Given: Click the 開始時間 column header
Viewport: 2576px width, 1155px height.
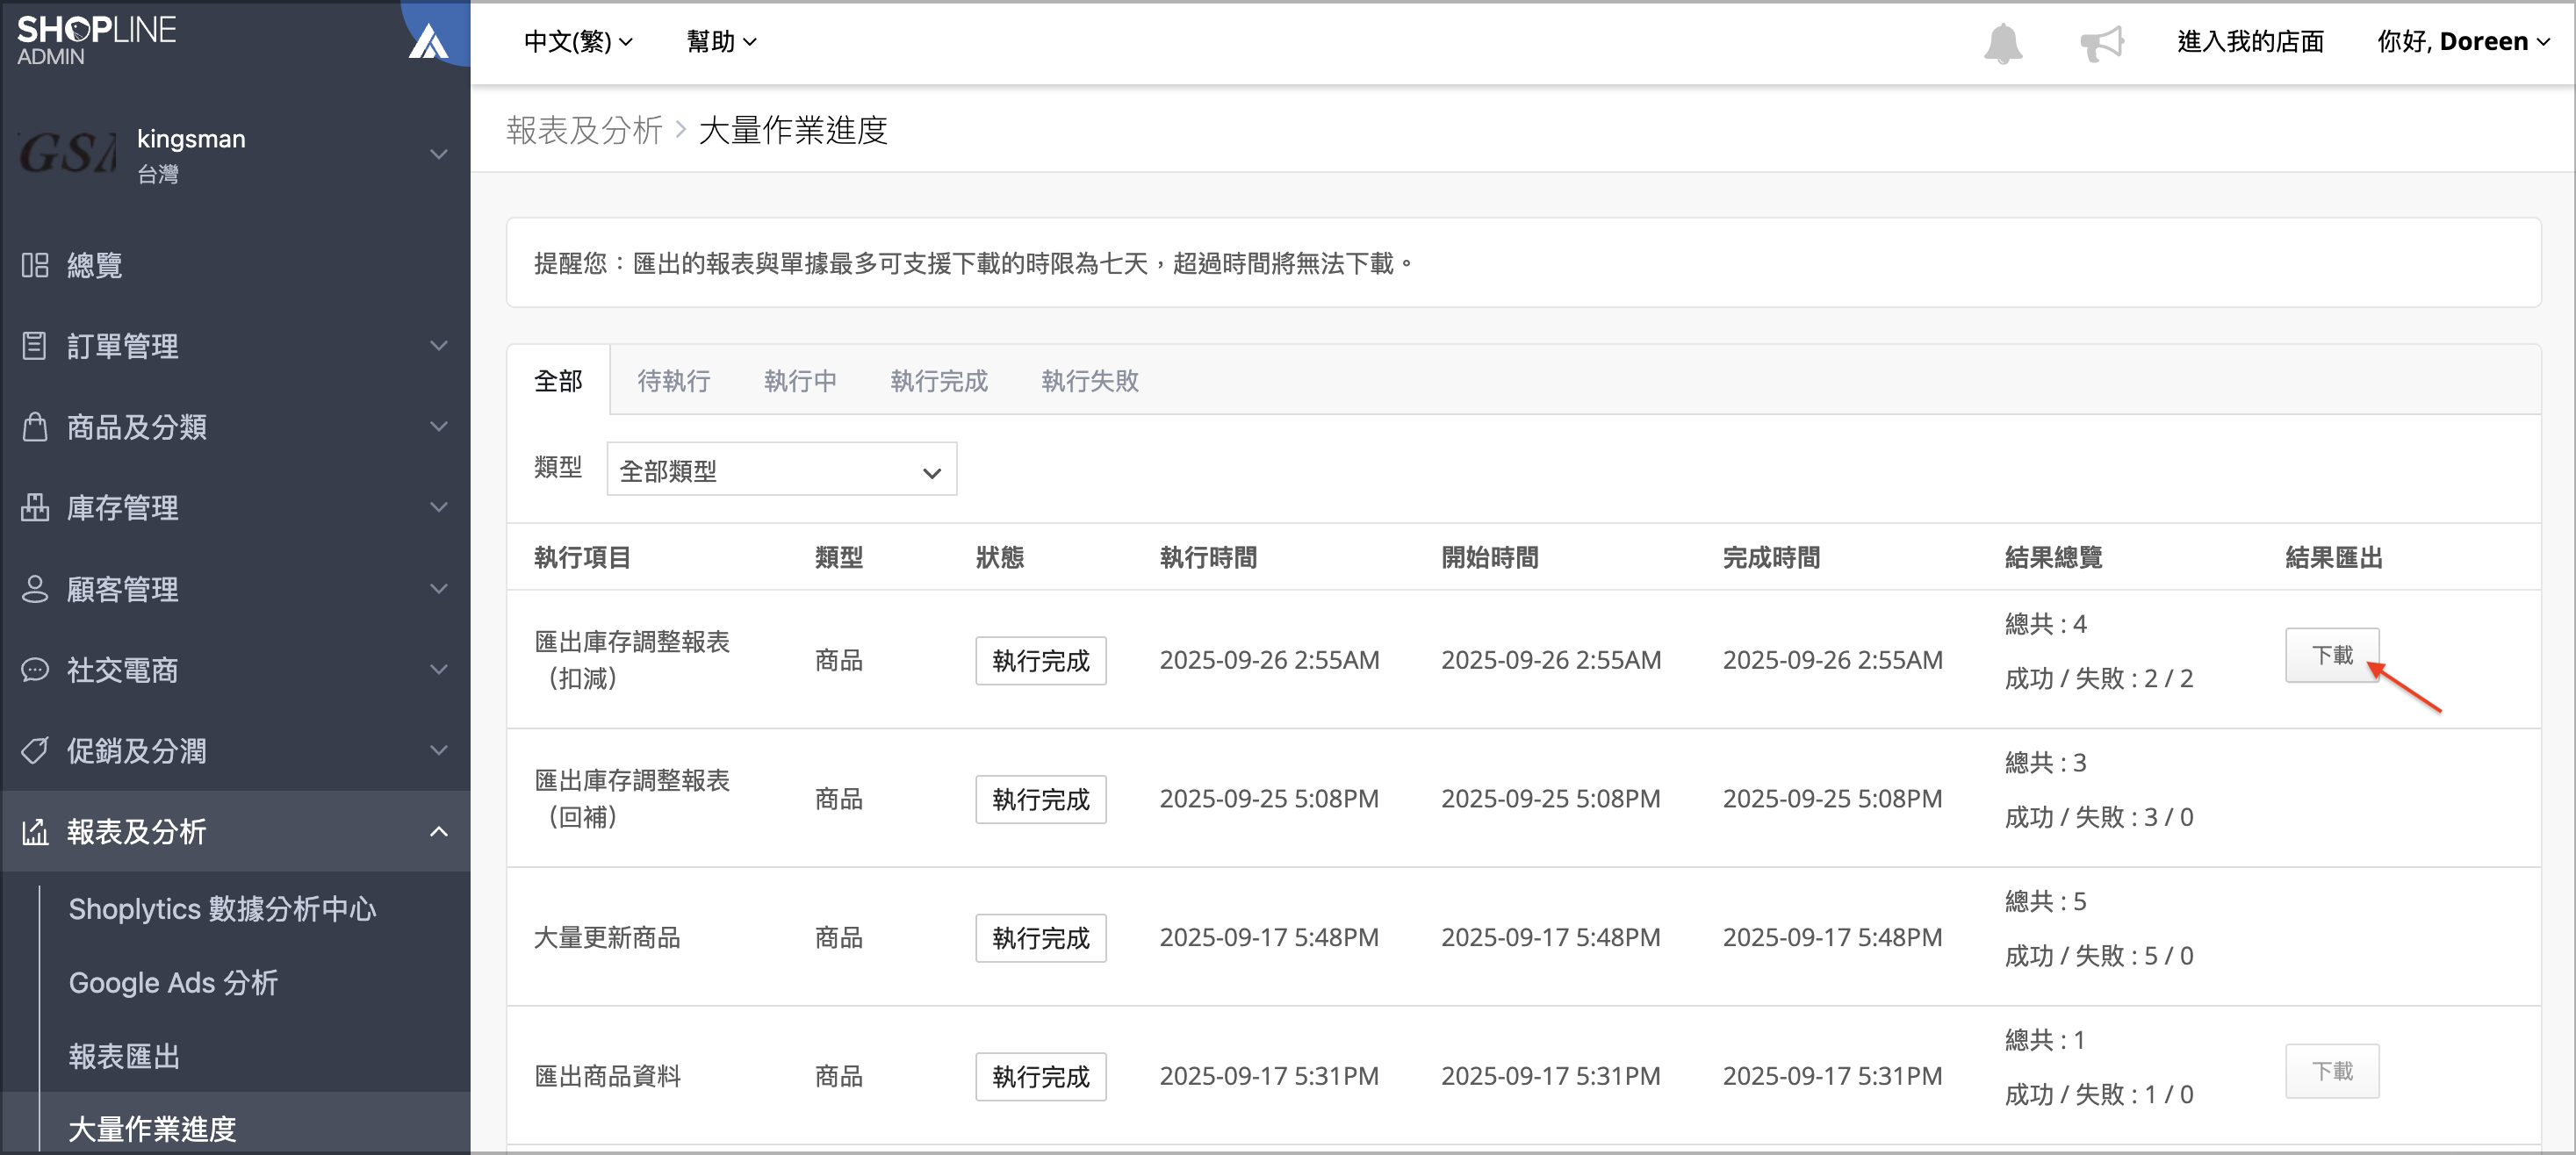Looking at the screenshot, I should (x=1490, y=558).
